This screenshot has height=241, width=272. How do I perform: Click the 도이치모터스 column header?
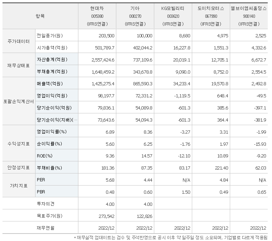click(211, 16)
